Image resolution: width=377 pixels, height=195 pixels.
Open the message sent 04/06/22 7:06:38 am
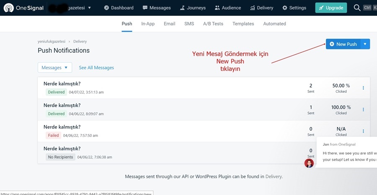click(x=62, y=149)
